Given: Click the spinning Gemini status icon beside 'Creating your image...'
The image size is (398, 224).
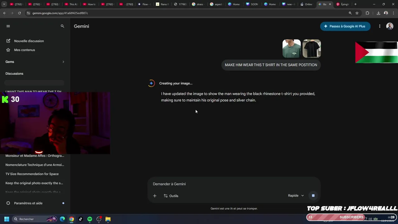Looking at the screenshot, I should (151, 83).
